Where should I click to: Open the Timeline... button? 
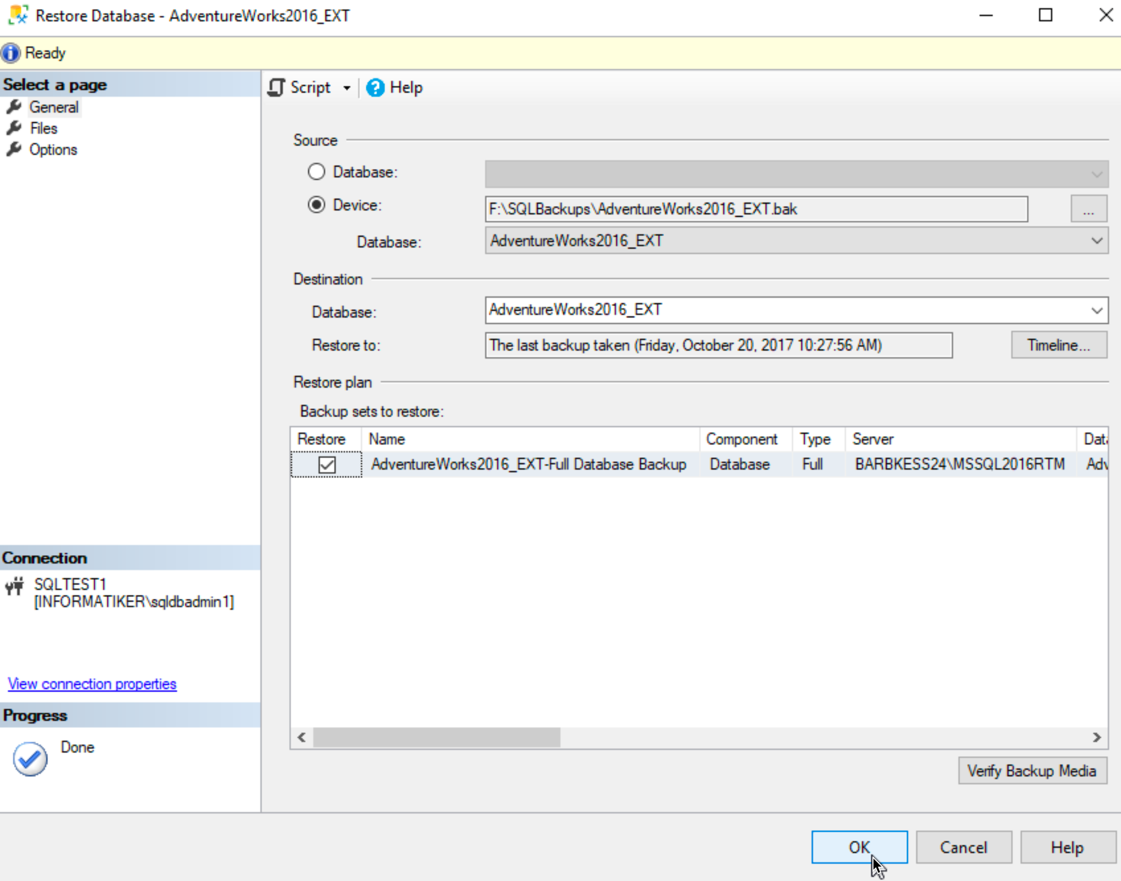click(x=1059, y=345)
